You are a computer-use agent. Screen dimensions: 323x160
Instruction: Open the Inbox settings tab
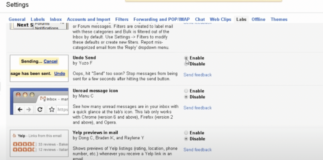click(56, 19)
